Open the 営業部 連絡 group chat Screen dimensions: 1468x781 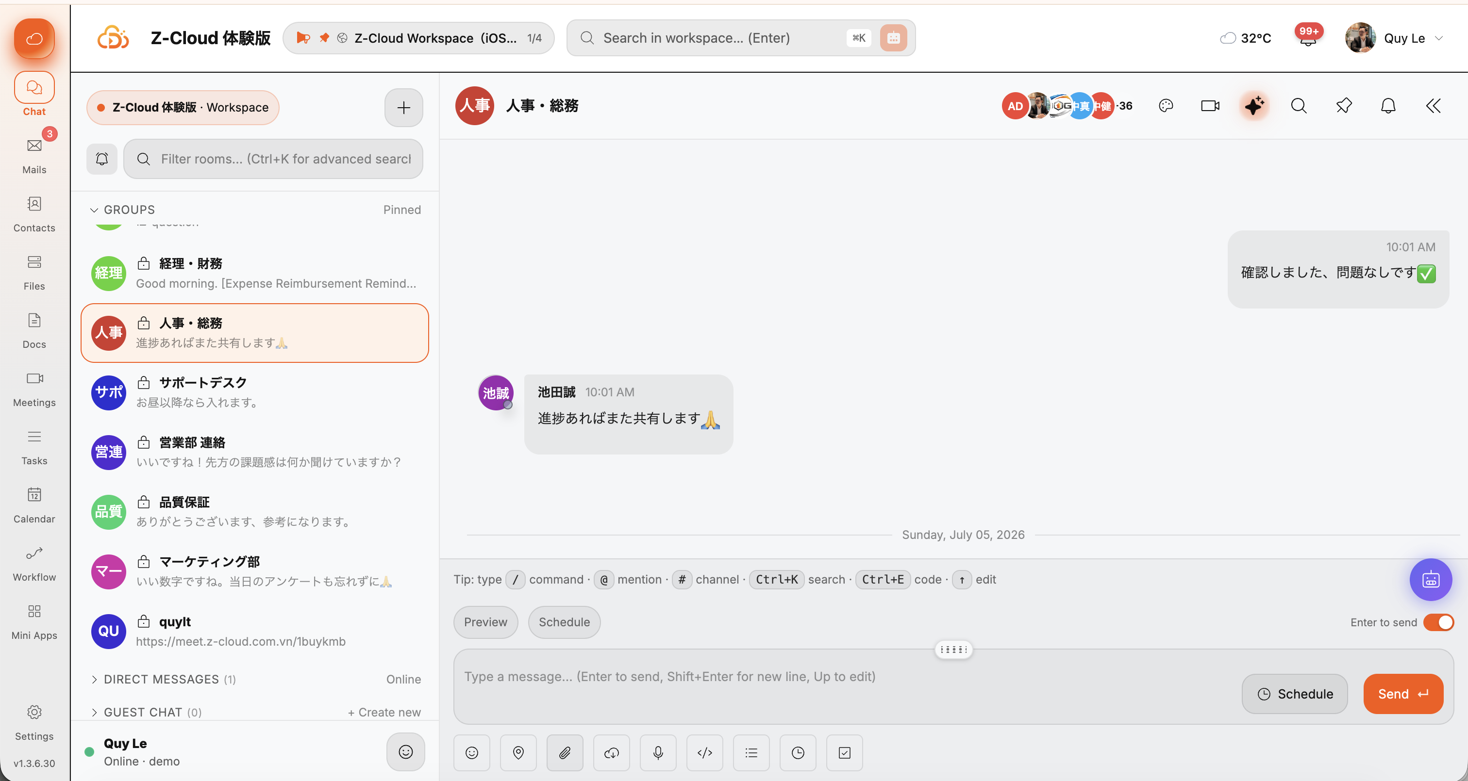[255, 452]
